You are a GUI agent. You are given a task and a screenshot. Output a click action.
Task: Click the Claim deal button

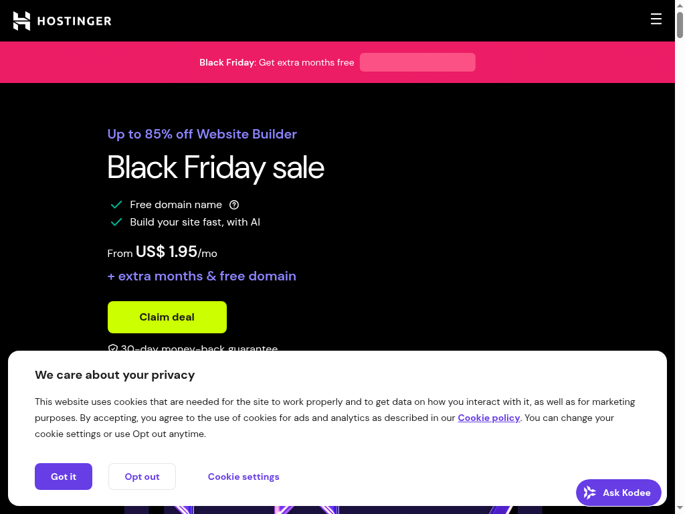click(167, 317)
